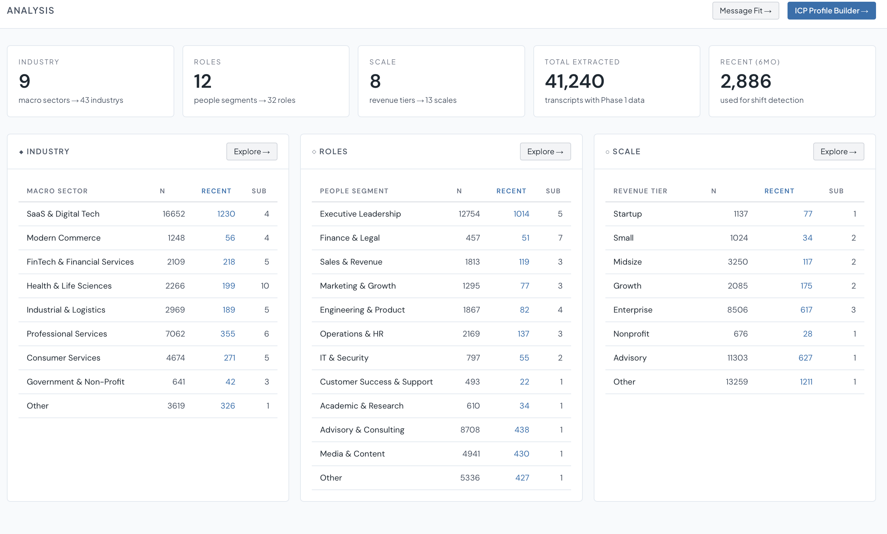This screenshot has width=887, height=534.
Task: Select the Engineering & Product row
Action: click(x=441, y=310)
